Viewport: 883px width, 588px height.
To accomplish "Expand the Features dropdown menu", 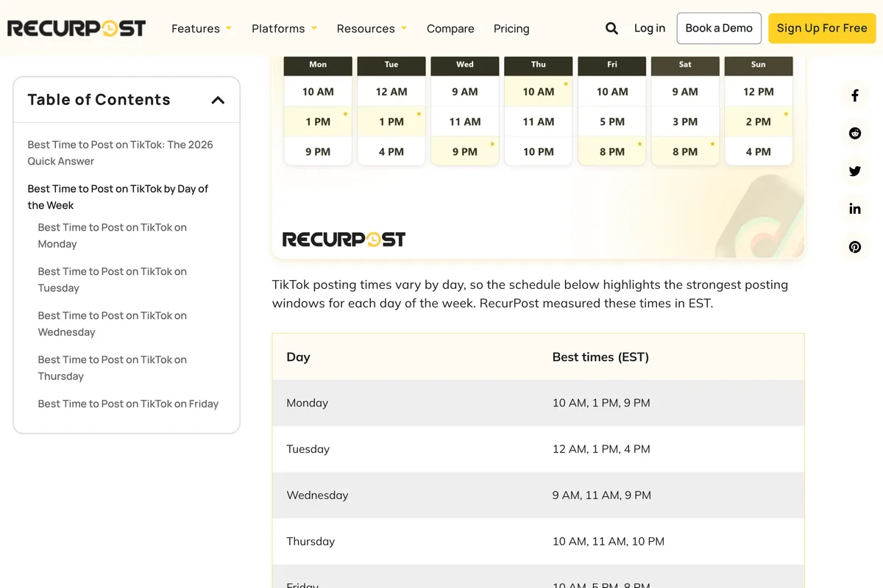I will tap(202, 29).
